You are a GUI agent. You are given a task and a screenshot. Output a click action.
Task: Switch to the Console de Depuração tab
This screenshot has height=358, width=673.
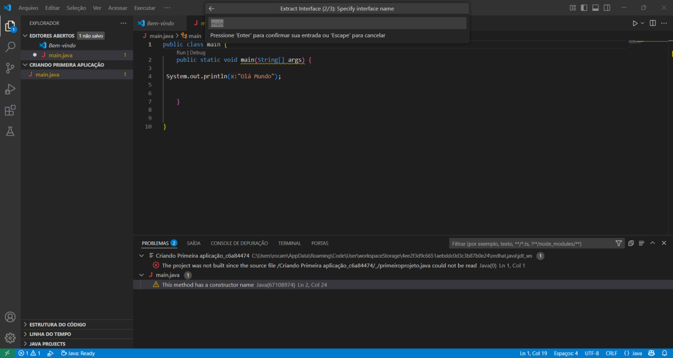pyautogui.click(x=239, y=244)
